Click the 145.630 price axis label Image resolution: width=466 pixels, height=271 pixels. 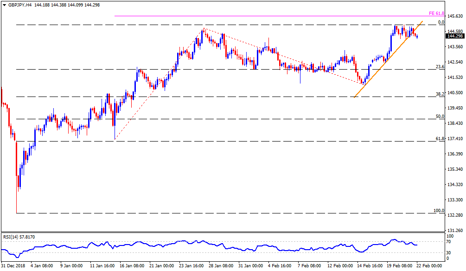[x=454, y=16]
